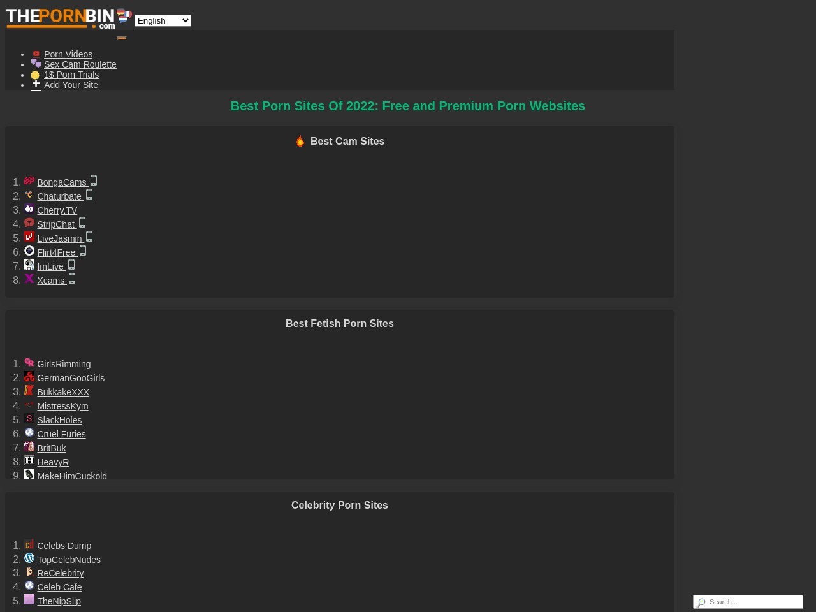Click the plus icon beside Add Your Site
Viewport: 816px width, 612px height.
pos(36,84)
